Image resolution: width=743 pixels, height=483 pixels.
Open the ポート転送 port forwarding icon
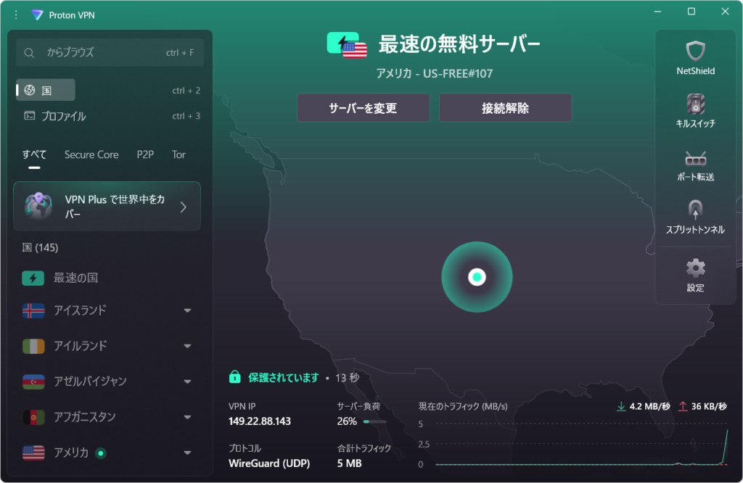[695, 159]
